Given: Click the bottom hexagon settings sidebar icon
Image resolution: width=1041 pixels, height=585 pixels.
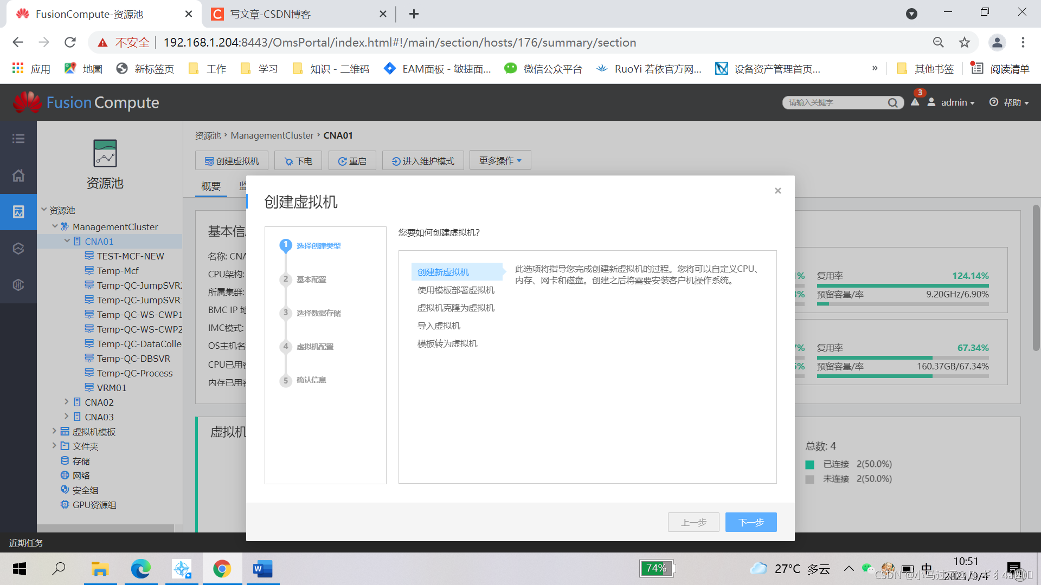Looking at the screenshot, I should (x=18, y=284).
